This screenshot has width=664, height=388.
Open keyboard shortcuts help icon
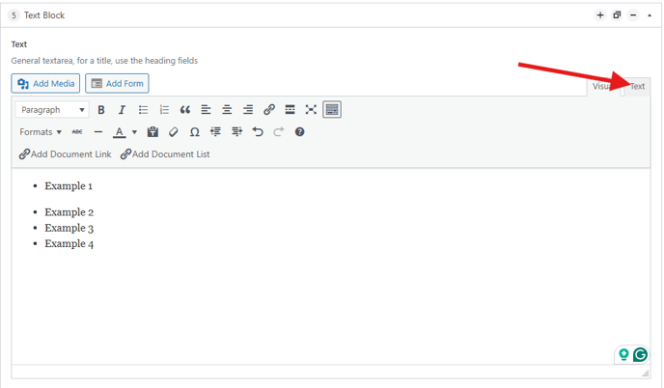300,132
